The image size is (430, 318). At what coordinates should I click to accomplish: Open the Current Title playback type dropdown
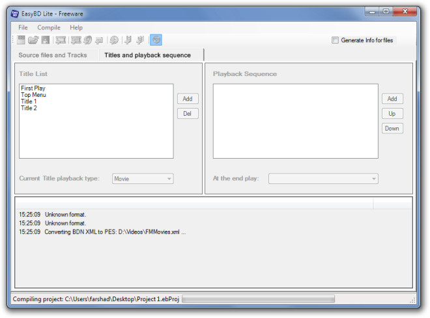tap(143, 179)
